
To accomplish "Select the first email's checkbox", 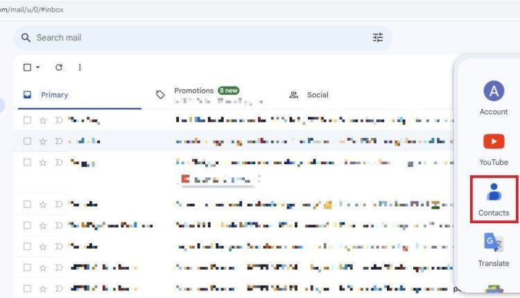I will coord(27,120).
